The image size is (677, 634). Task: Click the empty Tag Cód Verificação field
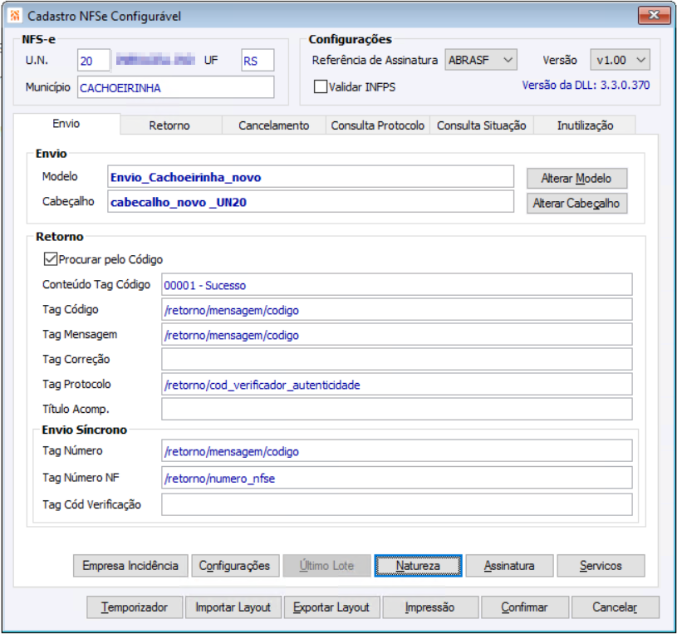coord(397,504)
